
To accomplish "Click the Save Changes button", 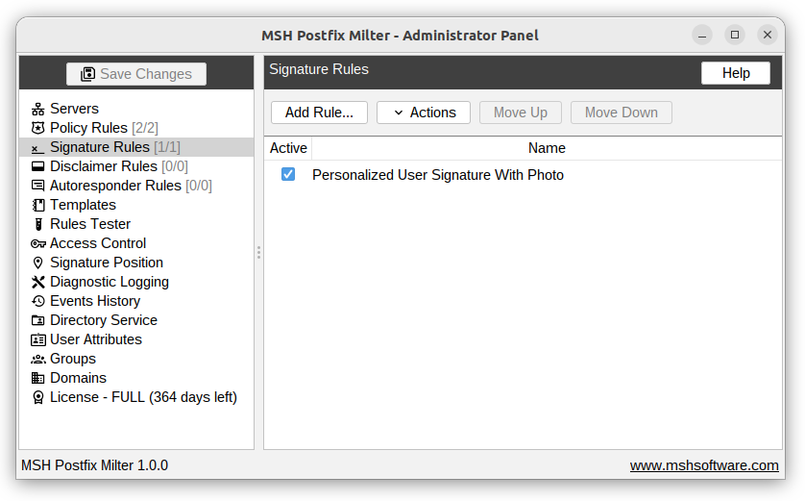I will (136, 74).
